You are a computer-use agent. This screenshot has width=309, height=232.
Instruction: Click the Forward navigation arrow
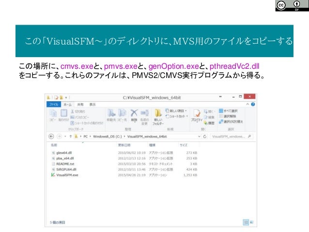pos(59,137)
